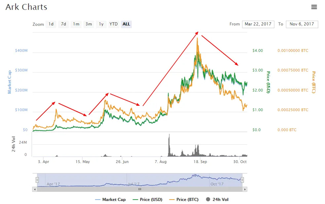This screenshot has height=204, width=325.
Task: Toggle the 24h Vol series legend
Action: pyautogui.click(x=217, y=200)
